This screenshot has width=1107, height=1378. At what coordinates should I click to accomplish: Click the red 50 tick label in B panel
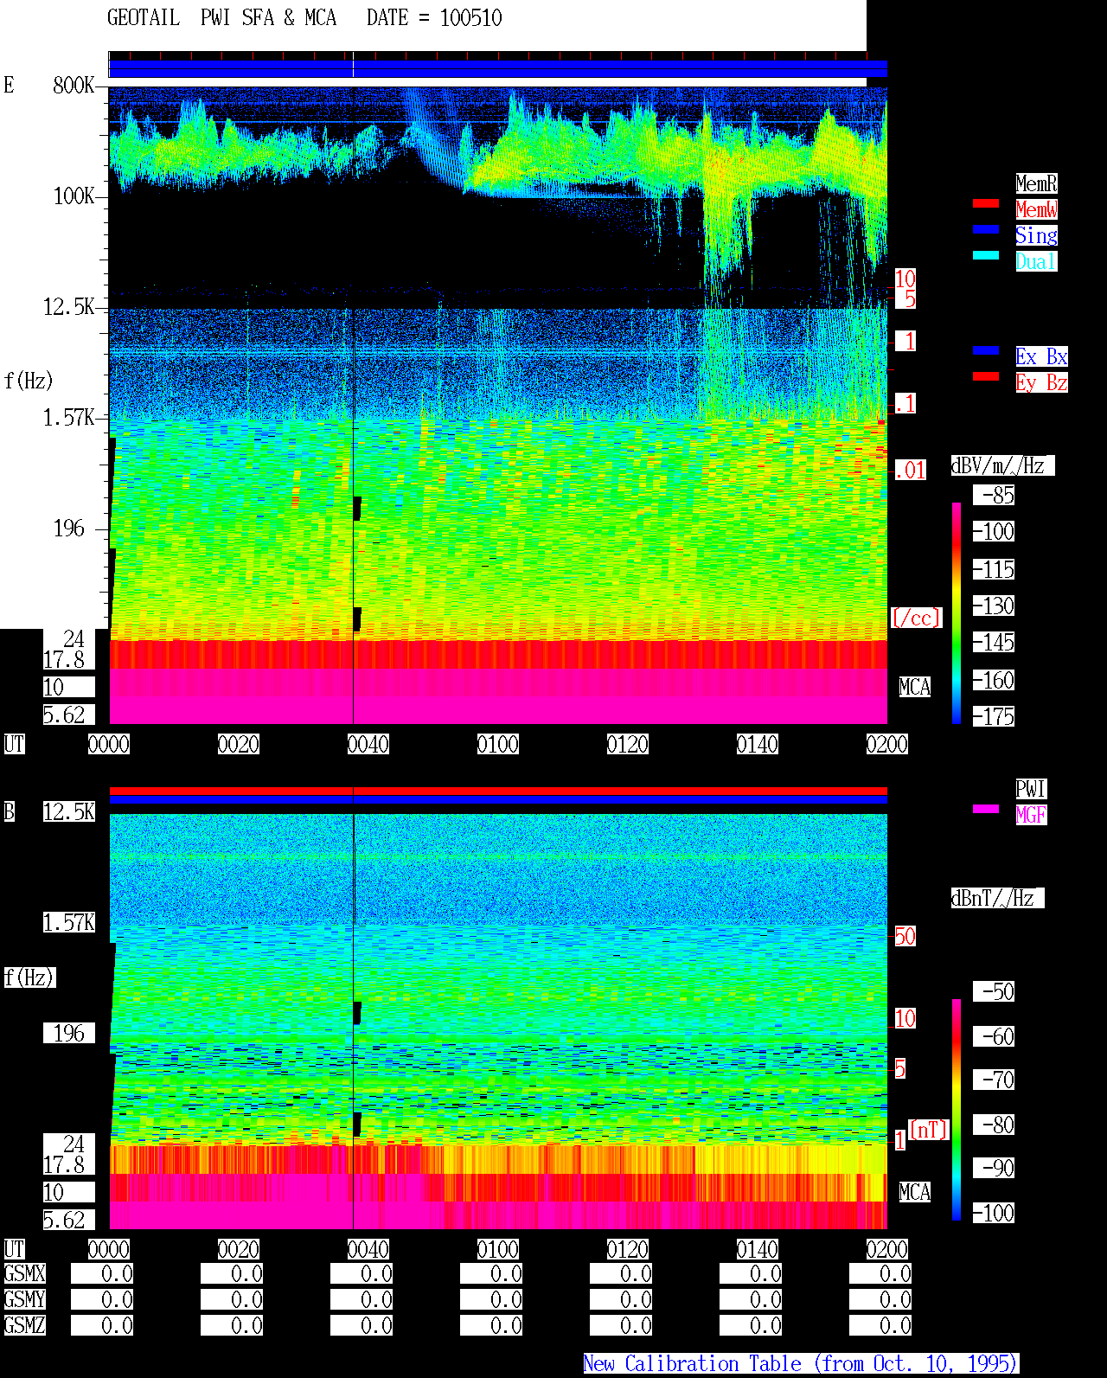pos(905,936)
